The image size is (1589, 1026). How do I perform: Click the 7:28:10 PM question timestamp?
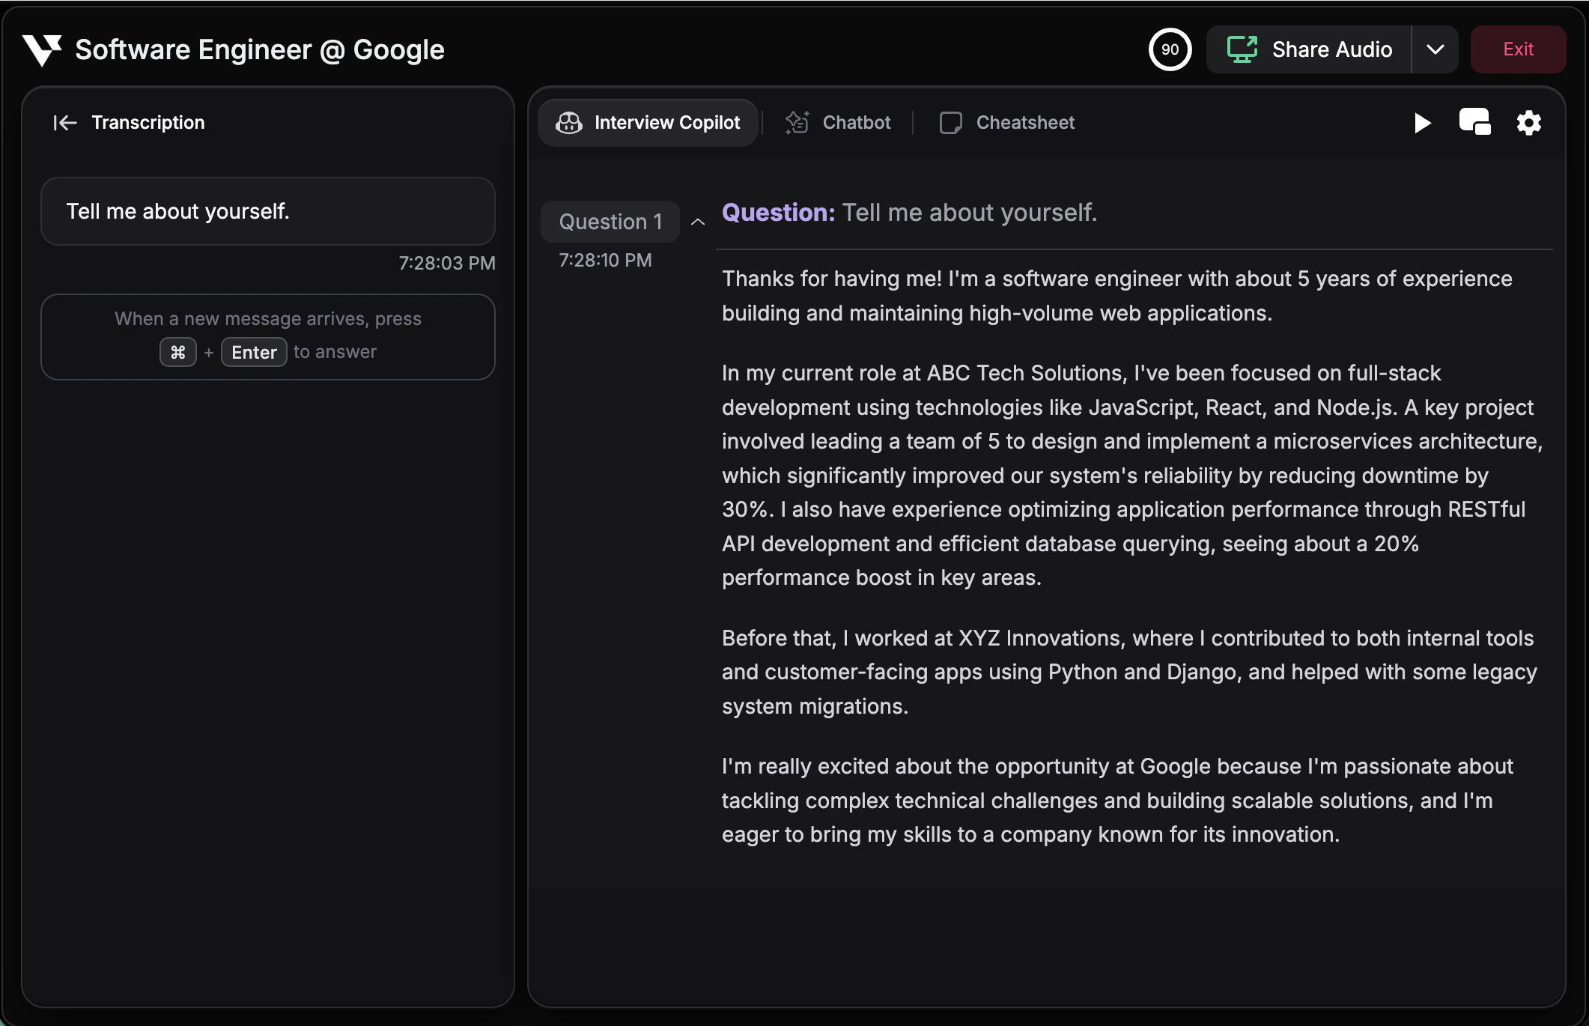pos(605,260)
